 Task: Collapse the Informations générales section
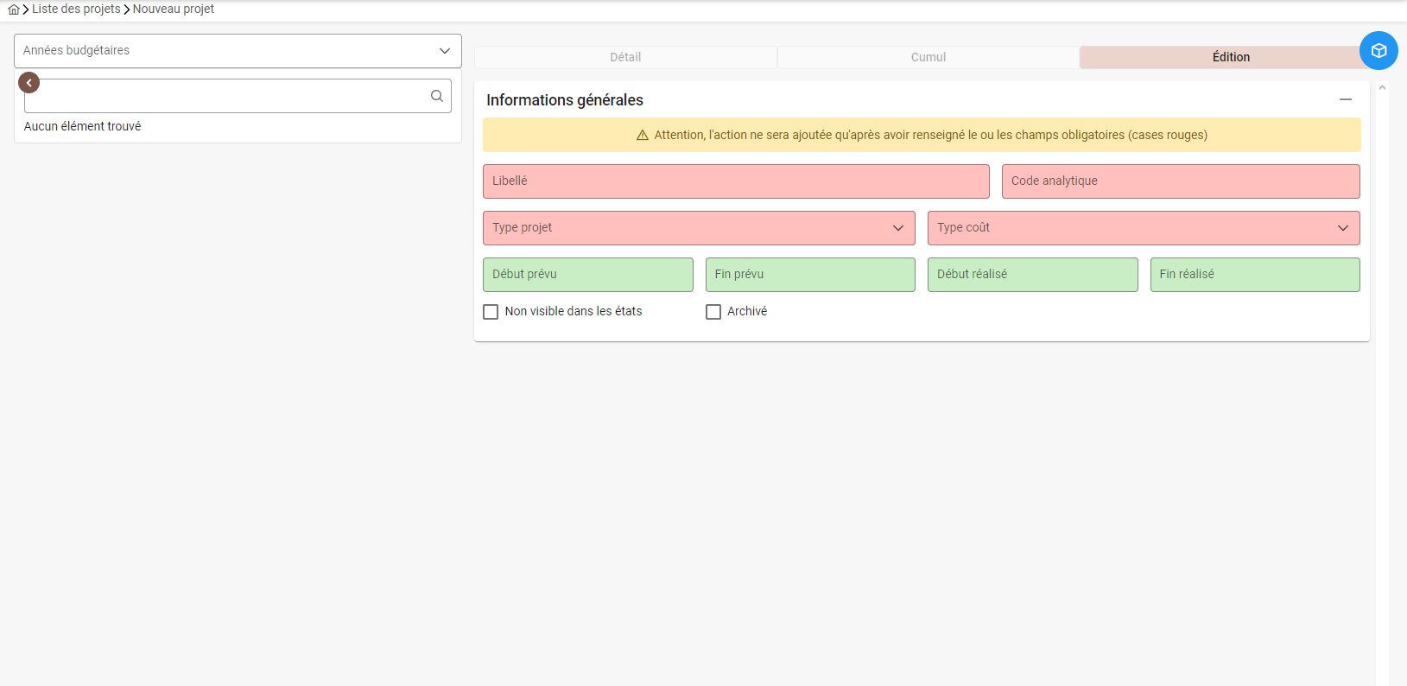tap(1345, 100)
